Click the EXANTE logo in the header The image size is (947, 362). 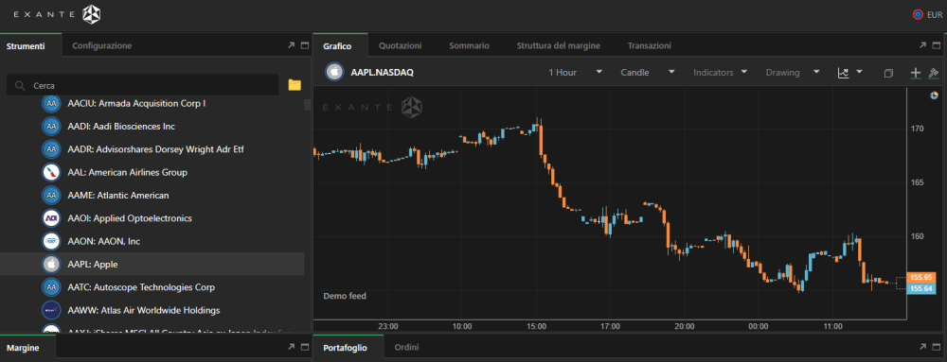58,14
